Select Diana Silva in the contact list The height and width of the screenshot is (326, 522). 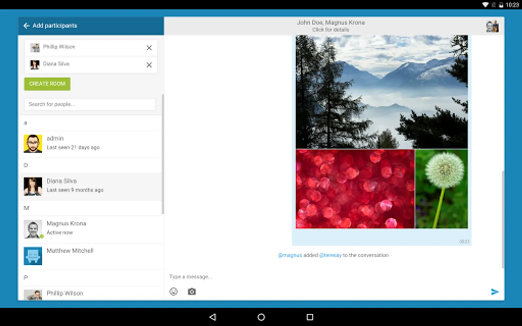click(x=91, y=186)
